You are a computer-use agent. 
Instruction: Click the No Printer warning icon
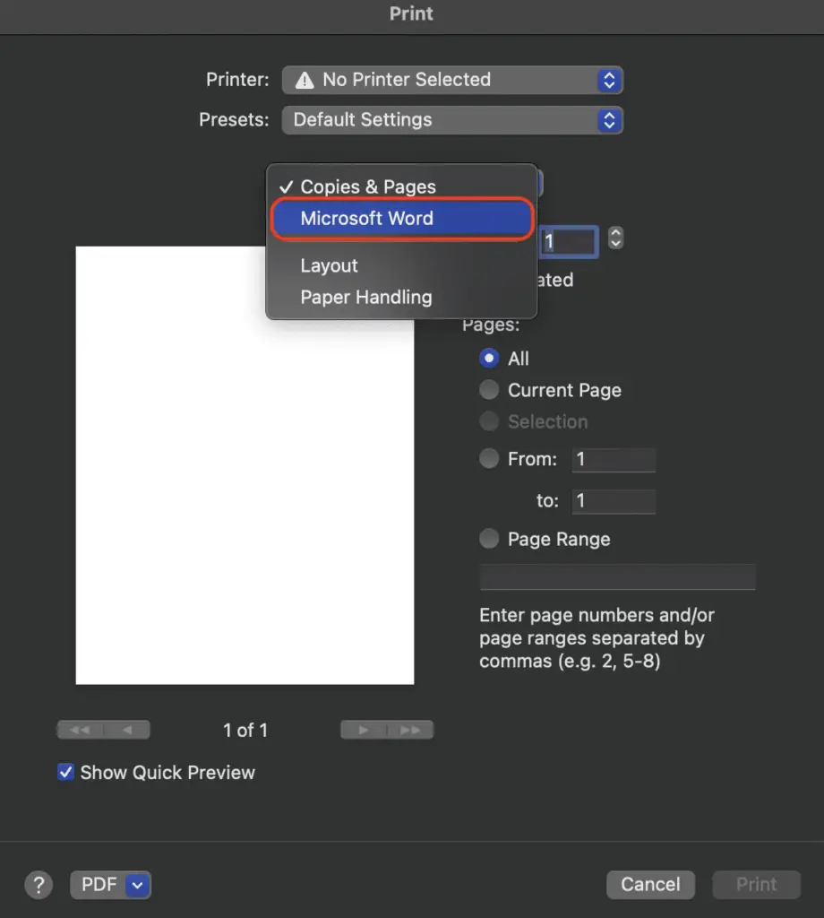(305, 80)
